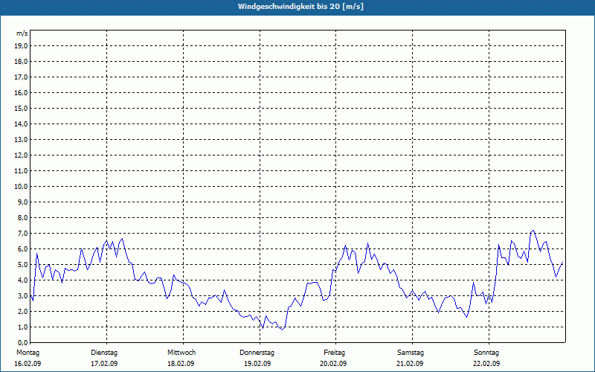Select the 'Montag' day label
Image resolution: width=595 pixels, height=372 pixels.
28,353
